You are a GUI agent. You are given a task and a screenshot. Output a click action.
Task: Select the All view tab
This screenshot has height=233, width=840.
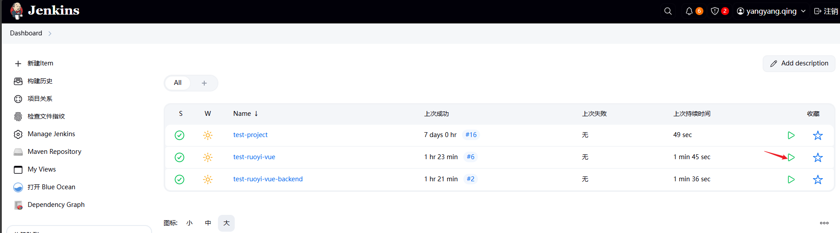coord(178,83)
